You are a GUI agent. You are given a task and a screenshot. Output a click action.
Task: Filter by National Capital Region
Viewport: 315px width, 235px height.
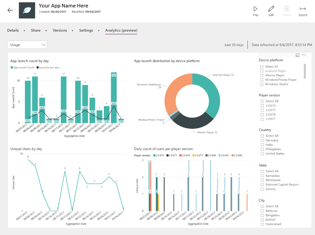click(x=262, y=184)
